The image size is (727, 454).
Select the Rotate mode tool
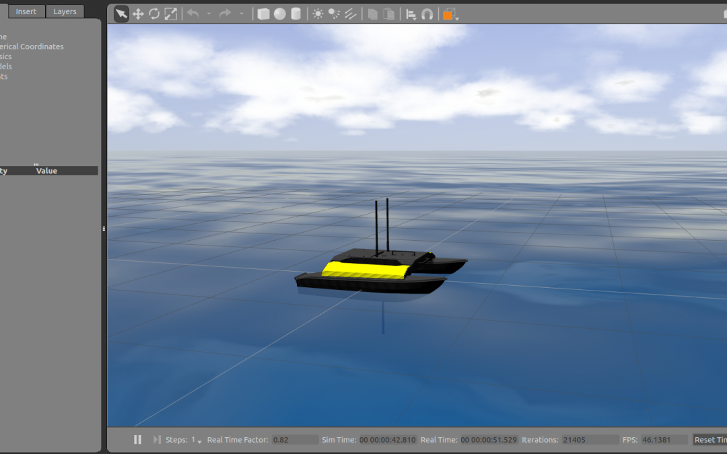[154, 14]
